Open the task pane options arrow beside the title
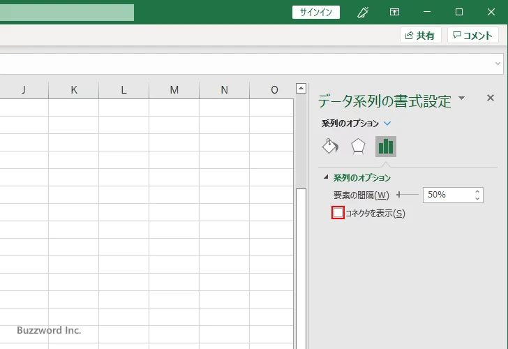 (462, 98)
